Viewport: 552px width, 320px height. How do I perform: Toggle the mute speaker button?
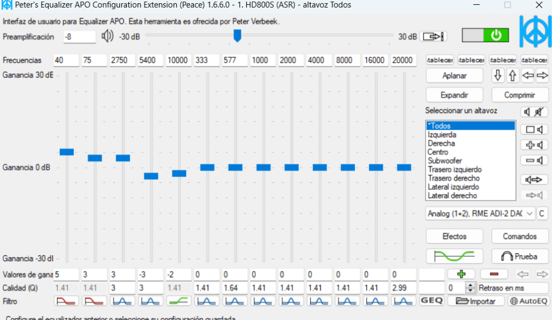coord(534,112)
